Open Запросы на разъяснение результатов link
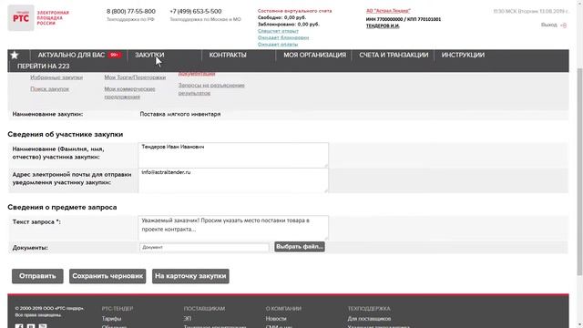 coord(211,89)
